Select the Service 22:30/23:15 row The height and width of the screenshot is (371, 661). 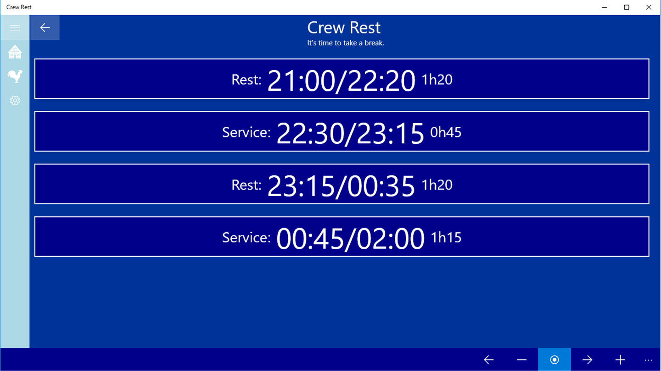pyautogui.click(x=342, y=131)
